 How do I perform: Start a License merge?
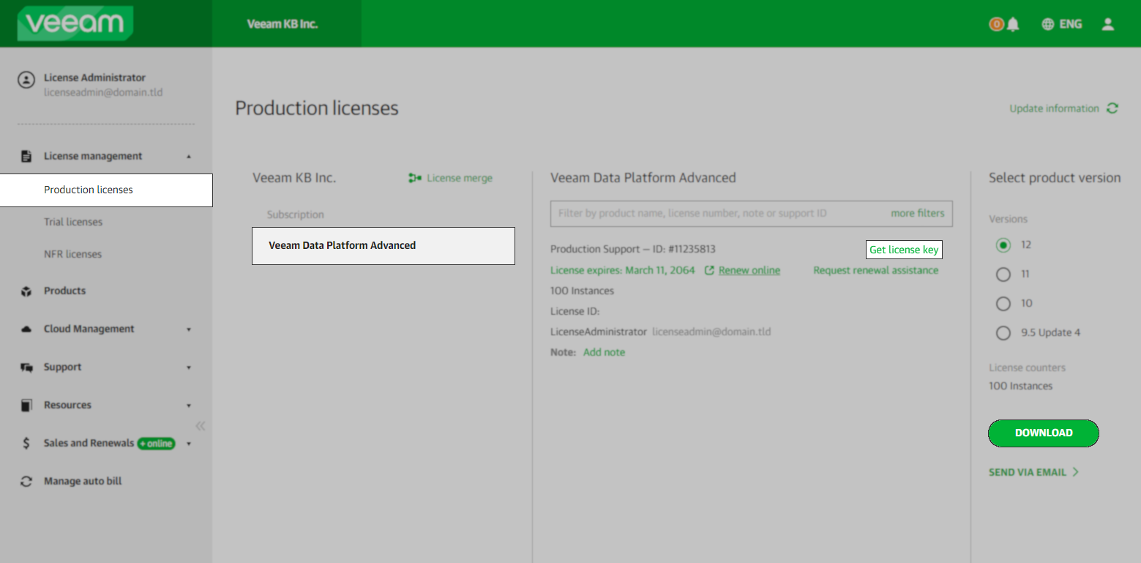450,178
